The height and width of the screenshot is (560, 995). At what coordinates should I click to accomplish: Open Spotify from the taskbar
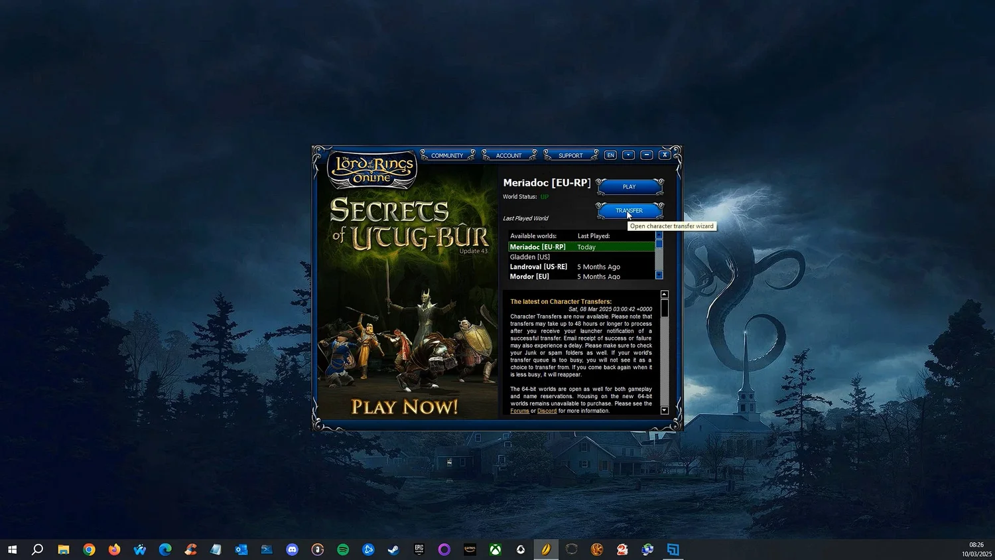point(342,549)
